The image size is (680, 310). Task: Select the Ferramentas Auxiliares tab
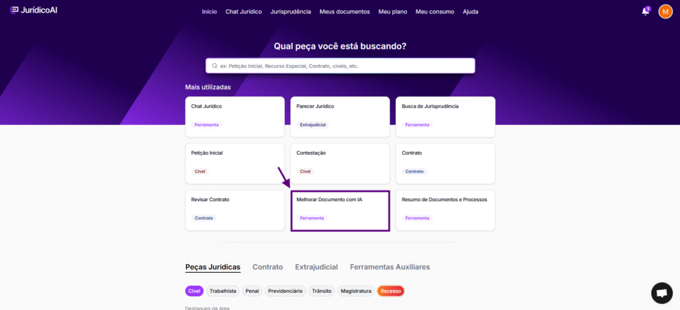[x=390, y=267]
